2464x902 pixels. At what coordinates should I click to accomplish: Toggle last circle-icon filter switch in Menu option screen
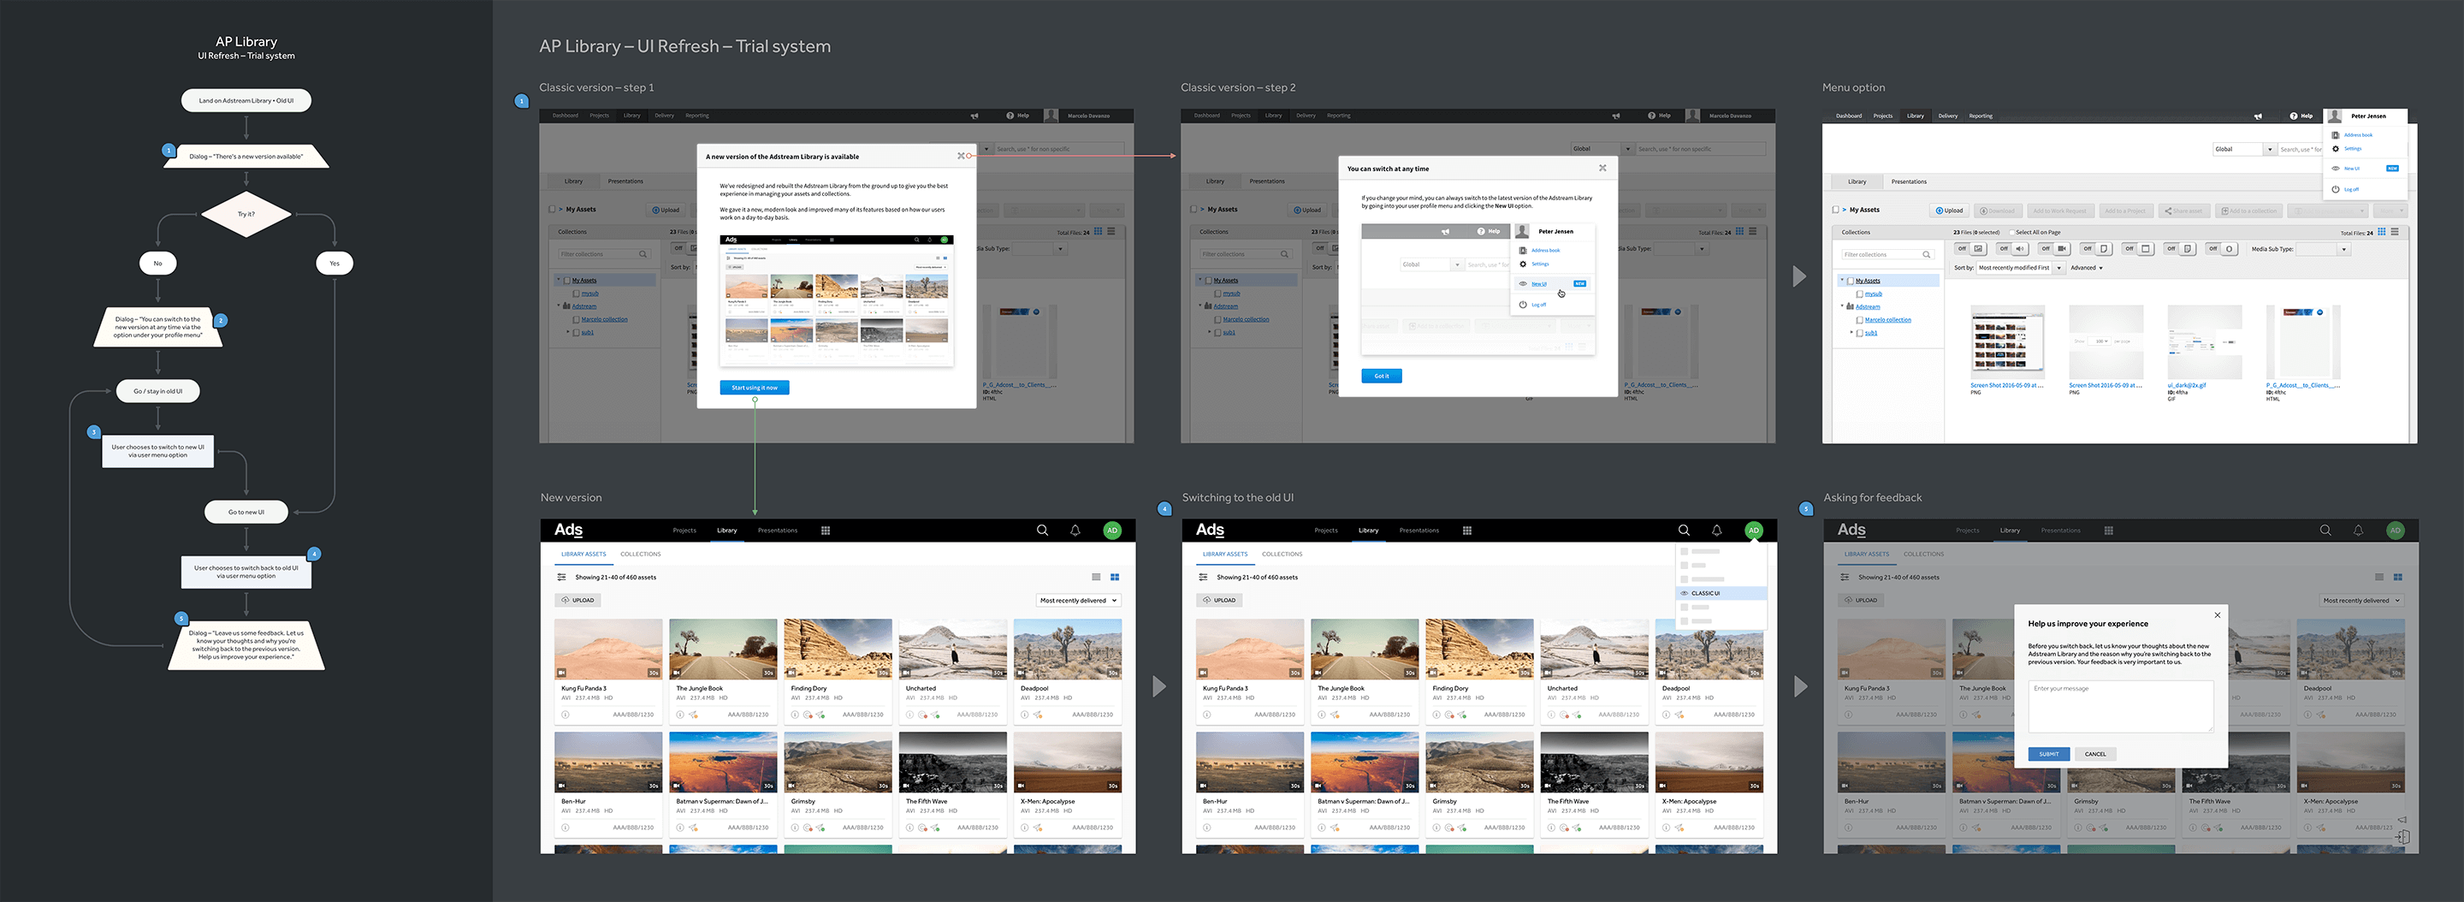(x=2222, y=249)
